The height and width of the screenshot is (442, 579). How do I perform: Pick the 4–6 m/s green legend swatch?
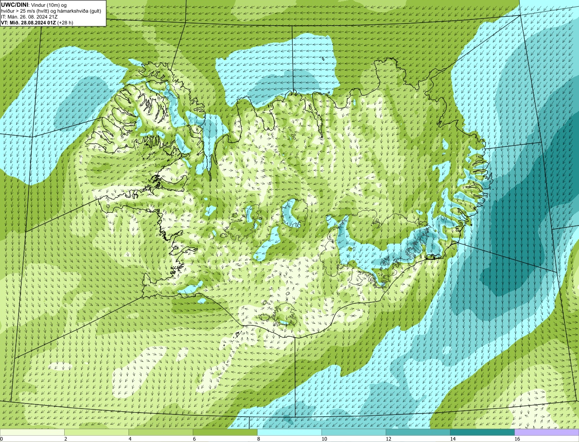point(161,432)
